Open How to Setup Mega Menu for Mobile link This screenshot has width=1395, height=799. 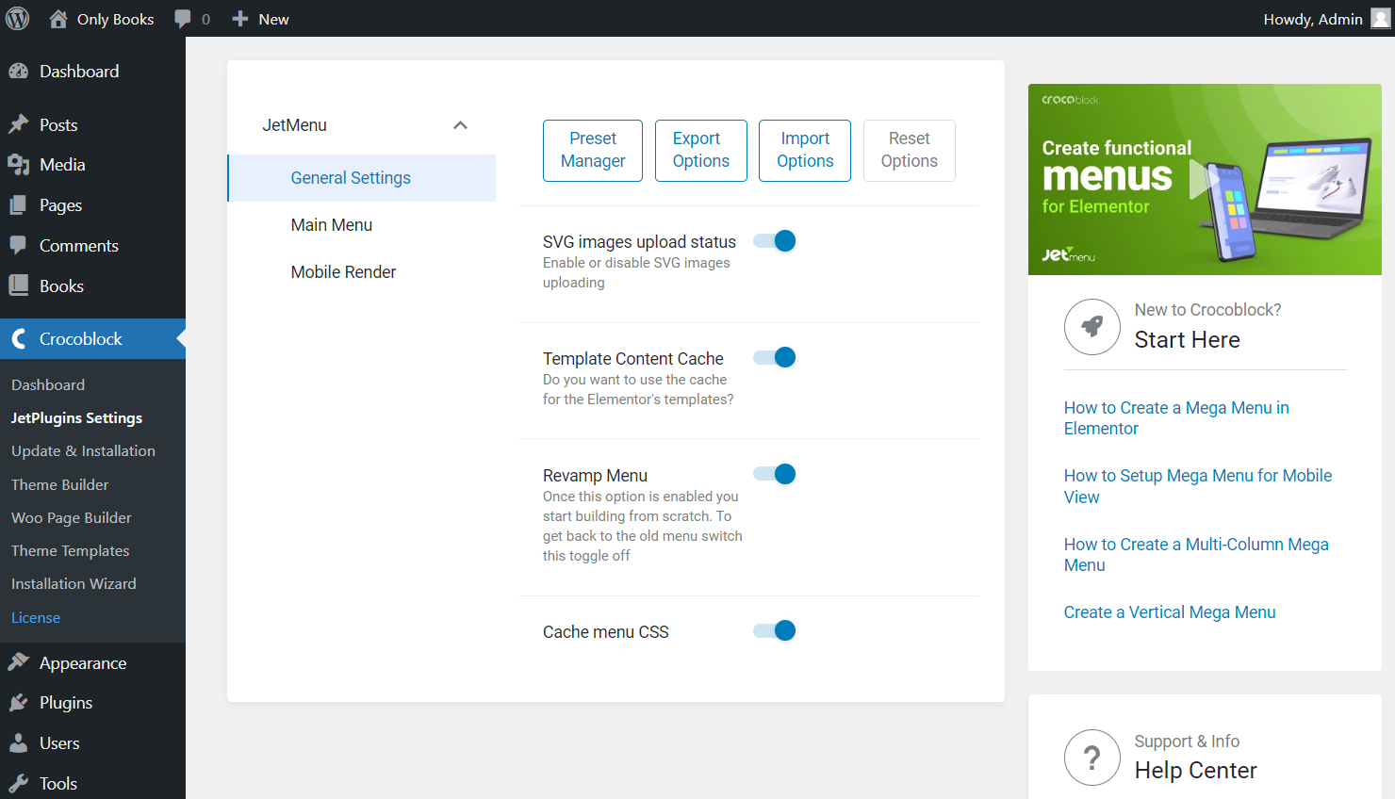pos(1198,486)
